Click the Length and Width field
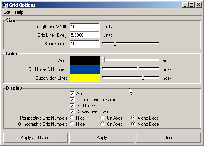Image resolution: width=204 pixels, height=146 pixels. pos(85,27)
